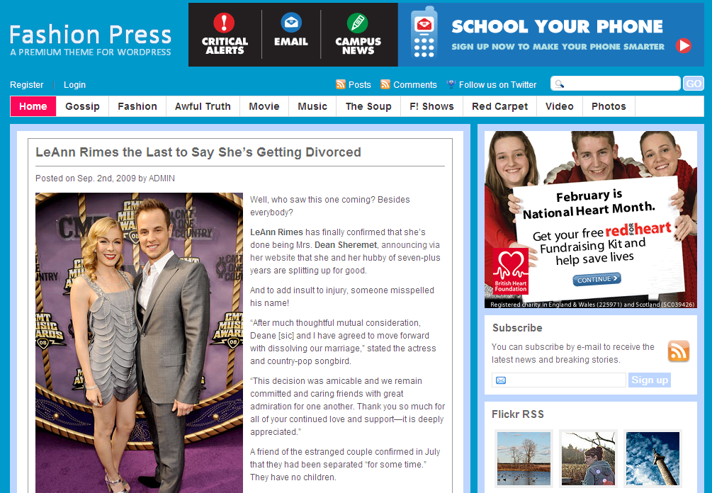
Task: Open the Gossip menu tab
Action: 82,106
